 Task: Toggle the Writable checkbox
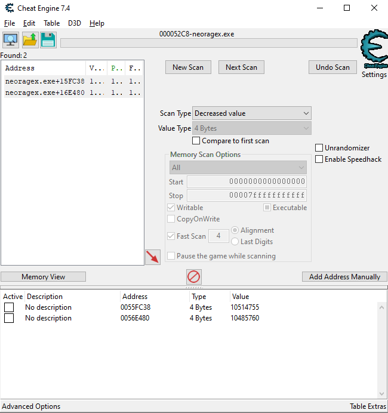coord(171,208)
